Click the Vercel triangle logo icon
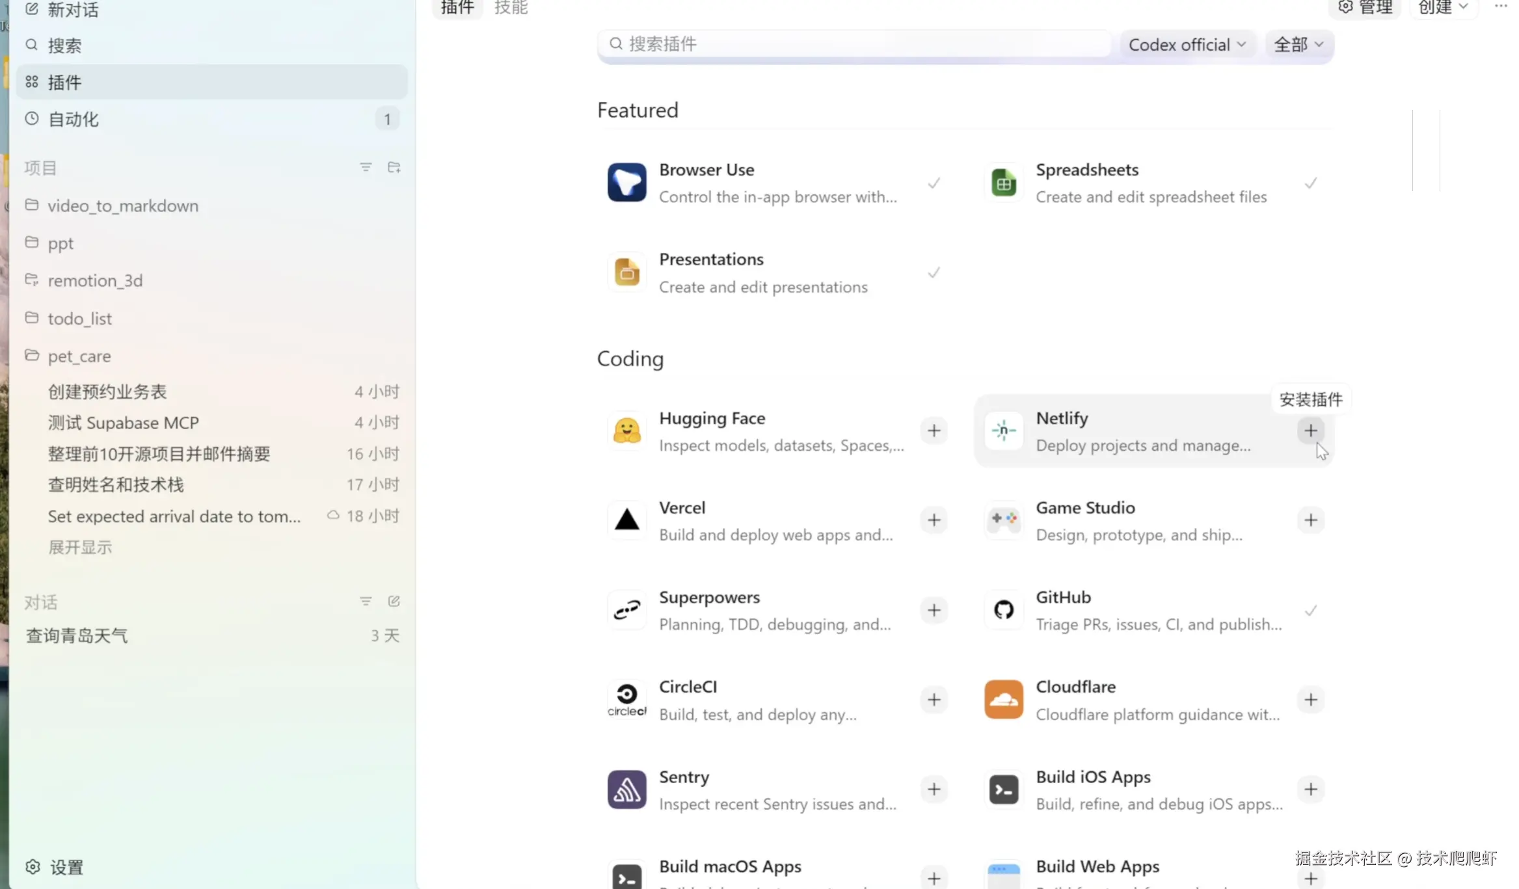This screenshot has height=889, width=1519. pos(626,520)
